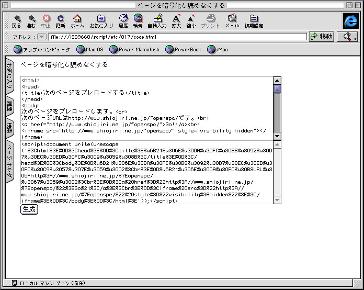
Task: Open Favorites (お気に入り) toolbar icon
Action: click(101, 21)
